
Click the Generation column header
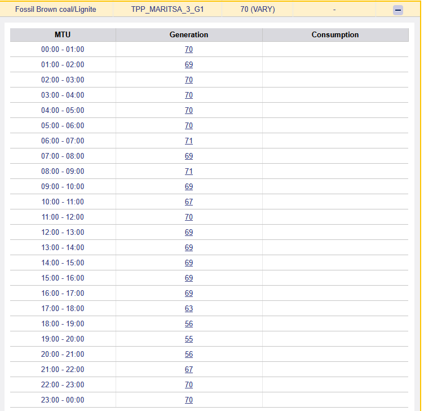coord(189,35)
